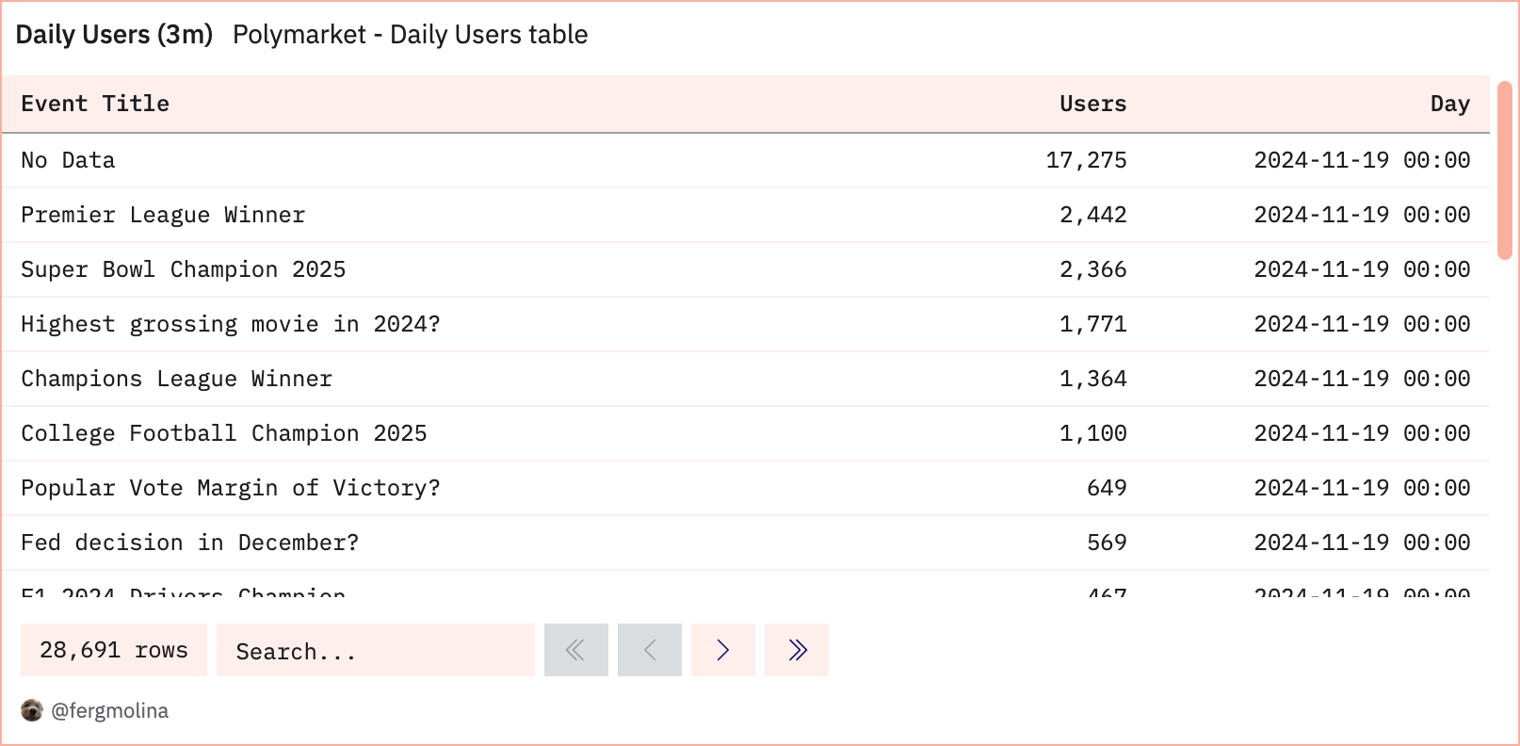Jump to the first page with double-left chevron
The image size is (1520, 746).
(x=575, y=650)
